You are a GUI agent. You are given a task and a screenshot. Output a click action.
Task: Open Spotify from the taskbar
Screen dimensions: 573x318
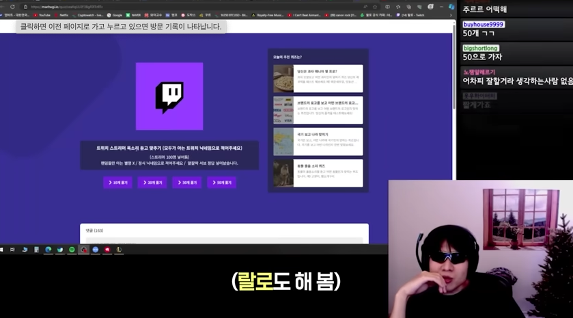[x=72, y=250]
